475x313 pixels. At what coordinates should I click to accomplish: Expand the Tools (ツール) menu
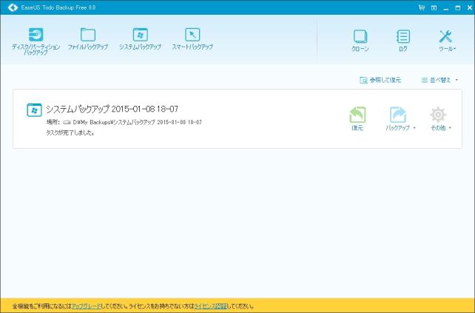point(446,41)
